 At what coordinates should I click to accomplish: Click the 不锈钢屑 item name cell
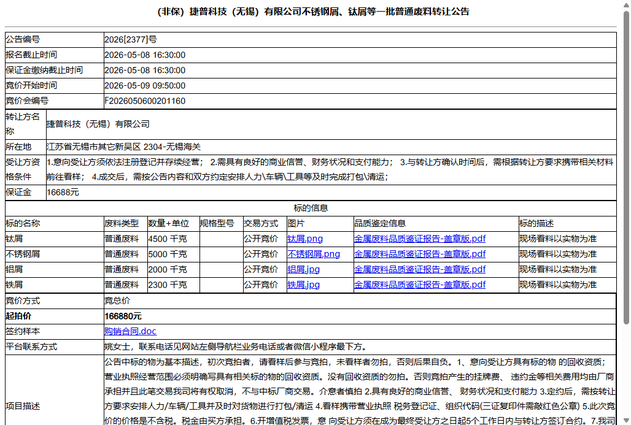coord(55,254)
